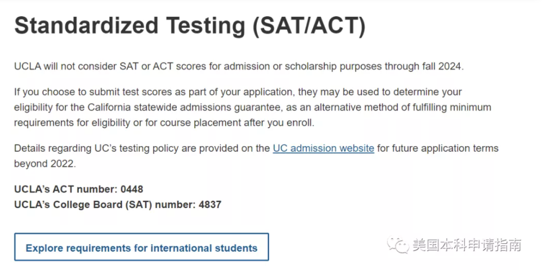542x279 pixels.
Task: Click the ACT code 0448
Action: [x=131, y=189]
